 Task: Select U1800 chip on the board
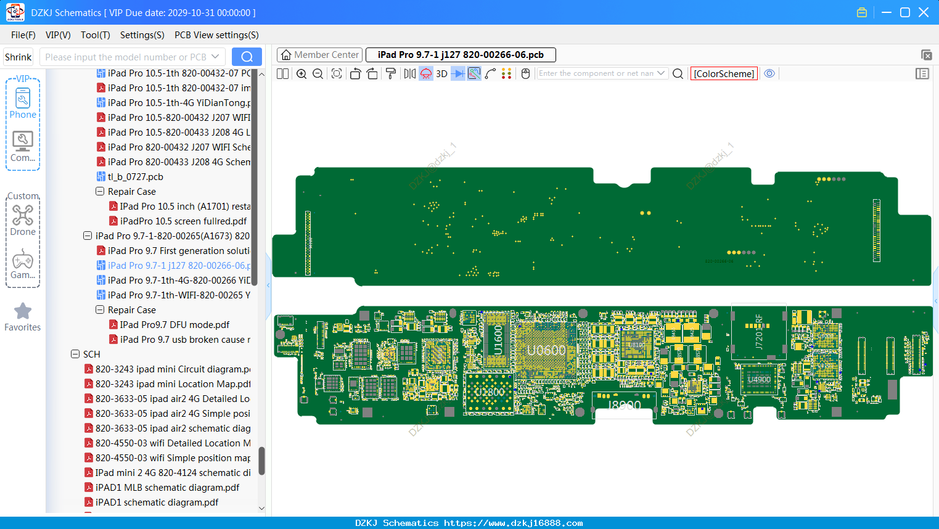490,392
